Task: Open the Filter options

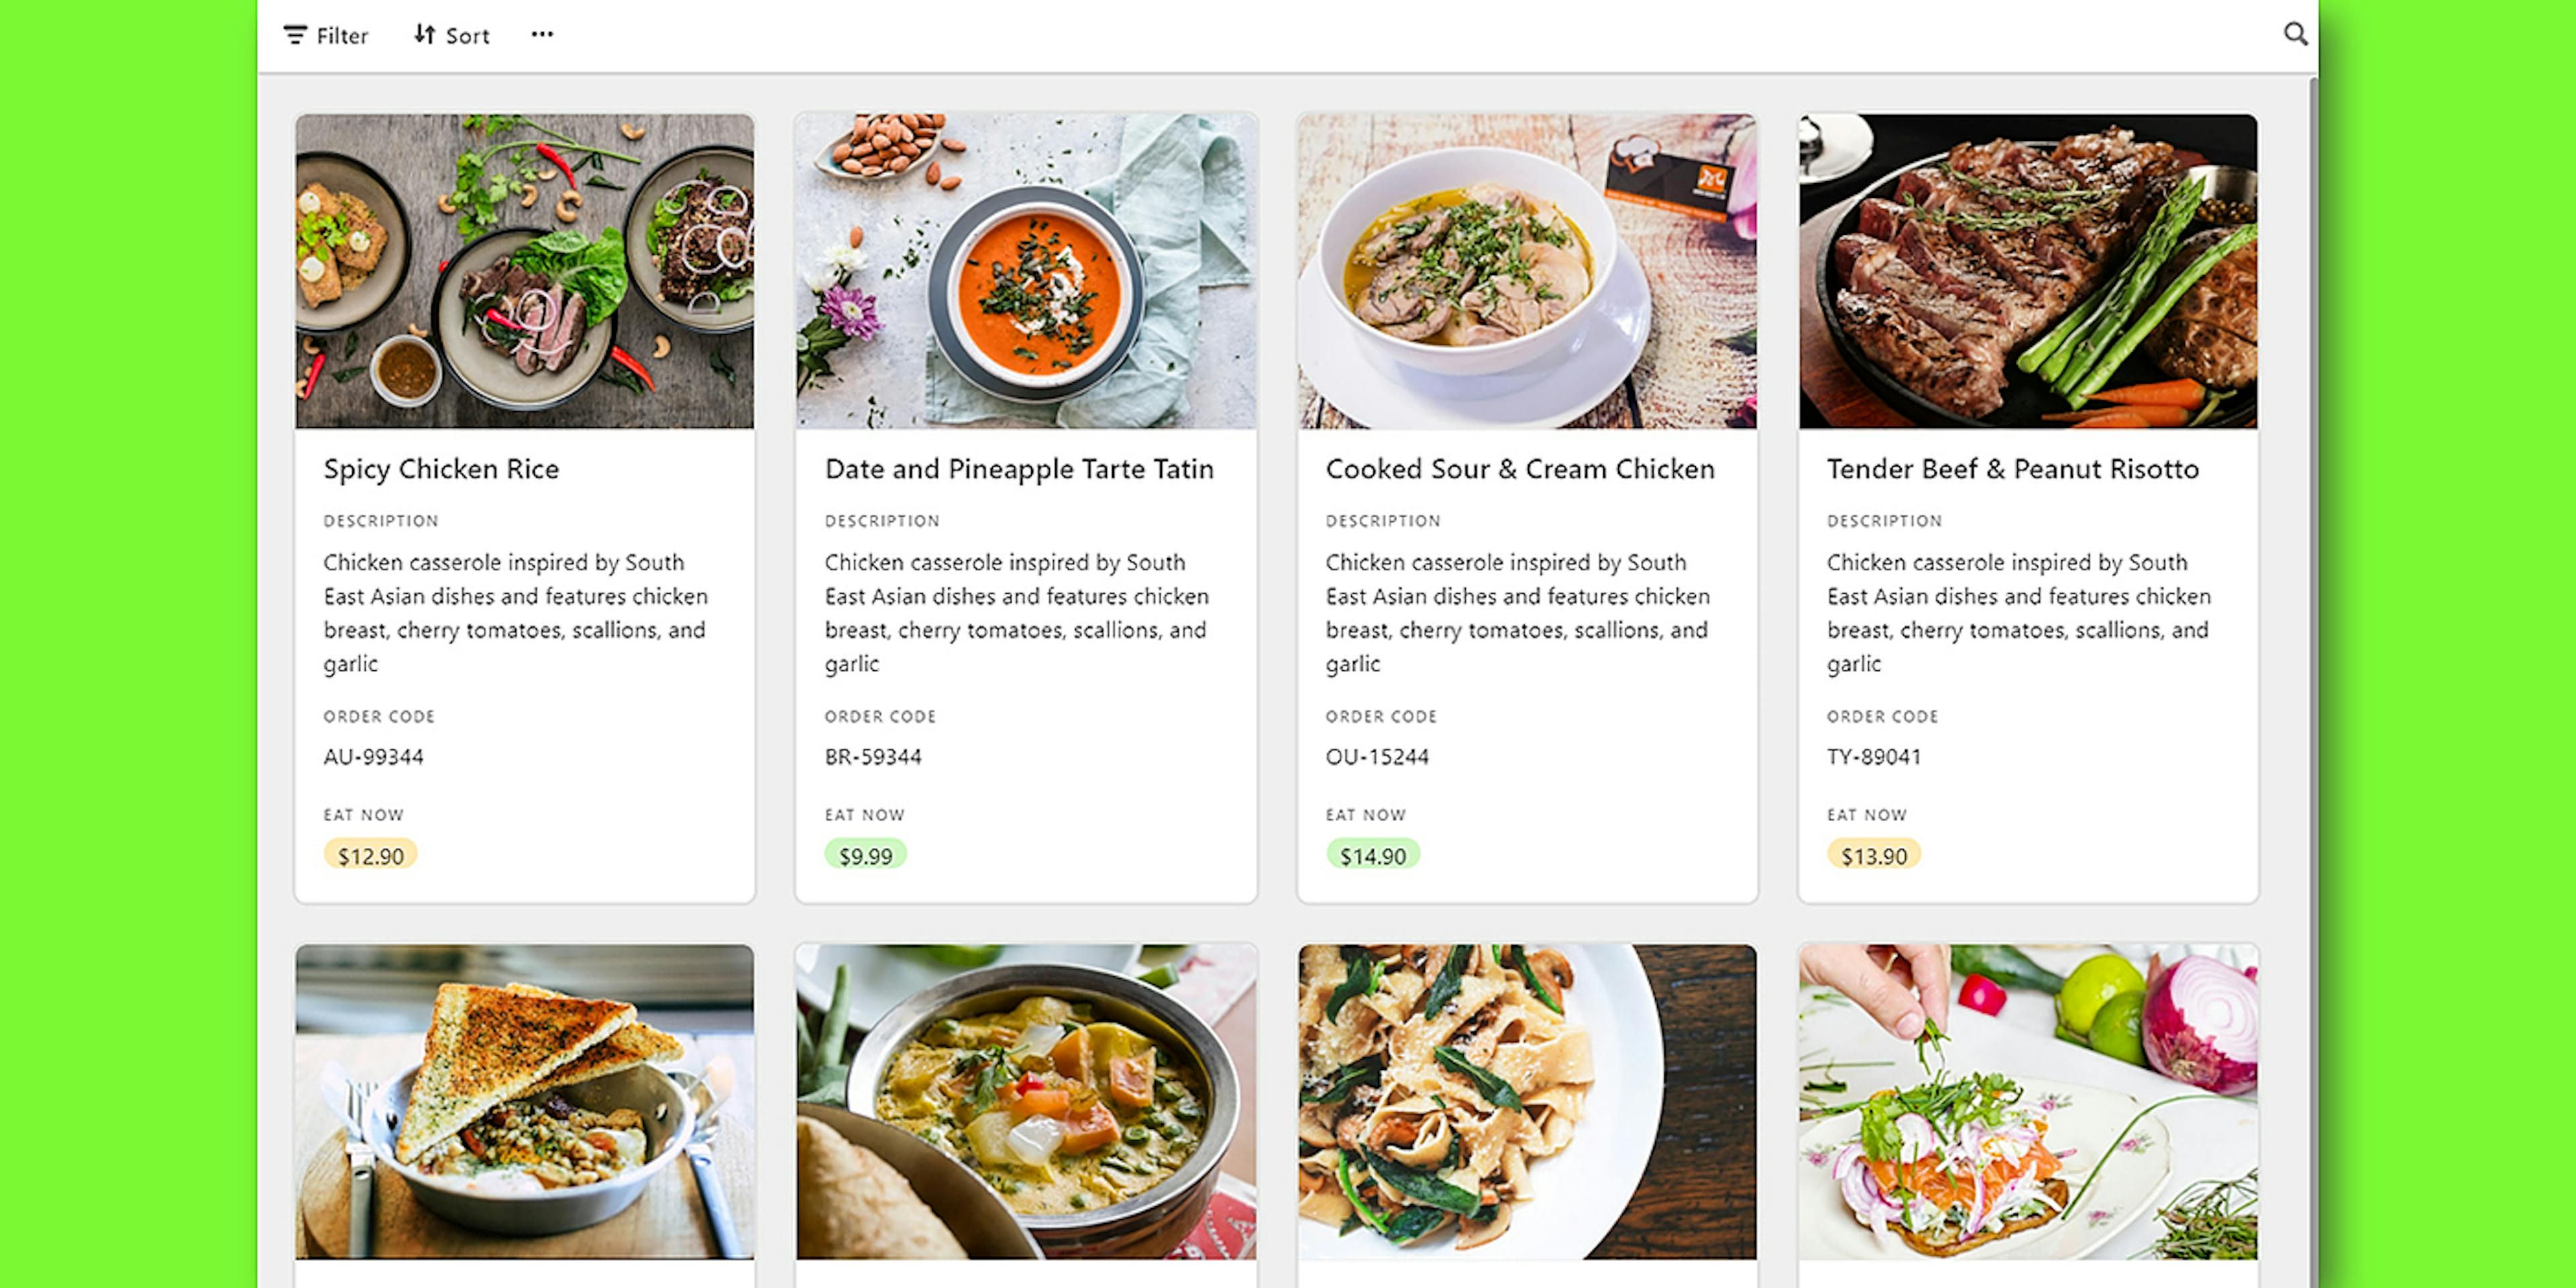Action: click(329, 35)
